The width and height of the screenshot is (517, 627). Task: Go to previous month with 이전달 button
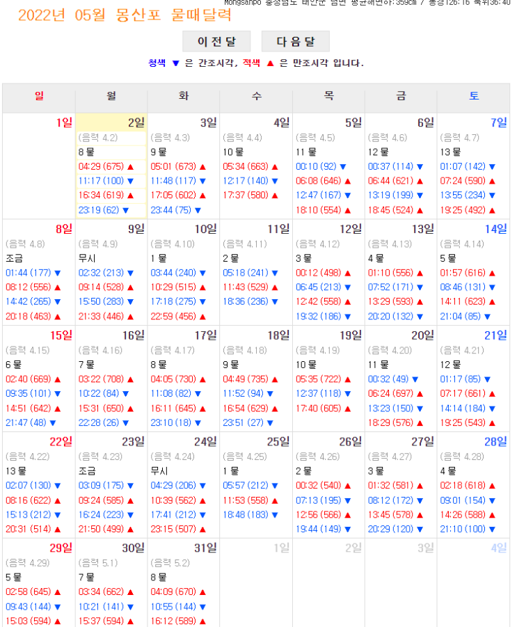(x=216, y=42)
